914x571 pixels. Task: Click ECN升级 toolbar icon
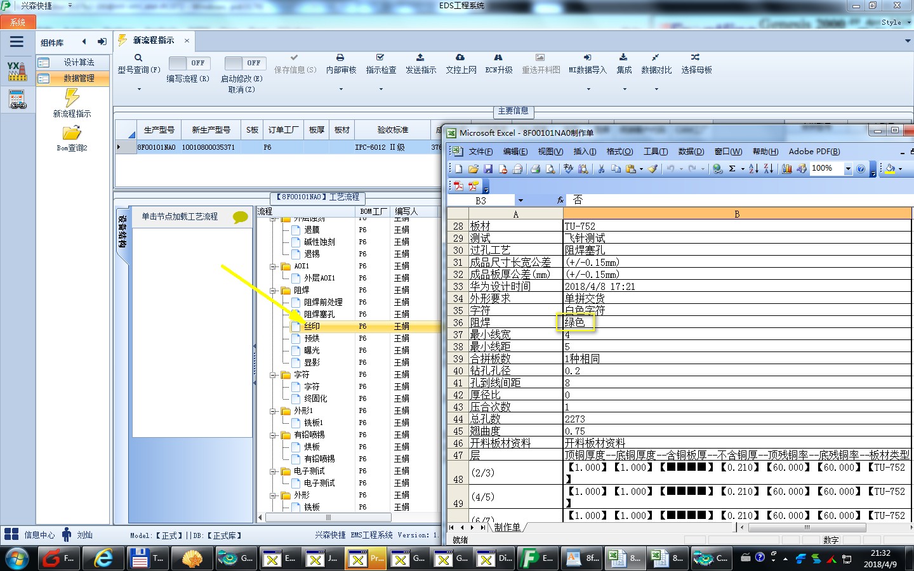pos(498,57)
